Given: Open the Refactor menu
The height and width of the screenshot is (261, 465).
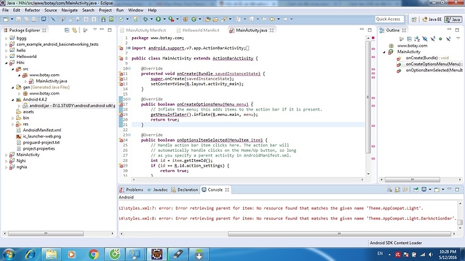Looking at the screenshot, I should click(32, 10).
